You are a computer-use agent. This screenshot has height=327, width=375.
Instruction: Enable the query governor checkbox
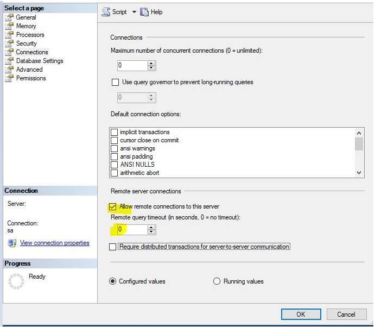[115, 83]
